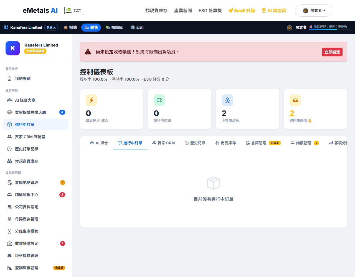Click the lightning icon on 待處理 AI 媒合 card

92,100
